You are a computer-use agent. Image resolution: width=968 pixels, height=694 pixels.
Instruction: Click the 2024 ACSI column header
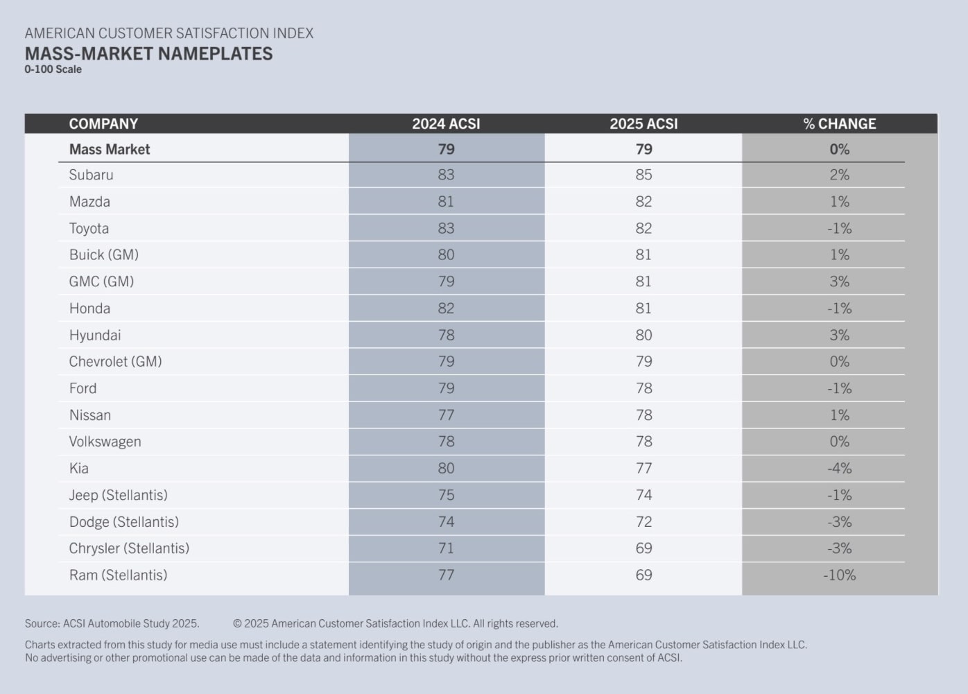coord(446,124)
